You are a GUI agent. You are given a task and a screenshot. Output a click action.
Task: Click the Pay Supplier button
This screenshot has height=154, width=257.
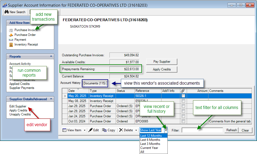(162, 62)
